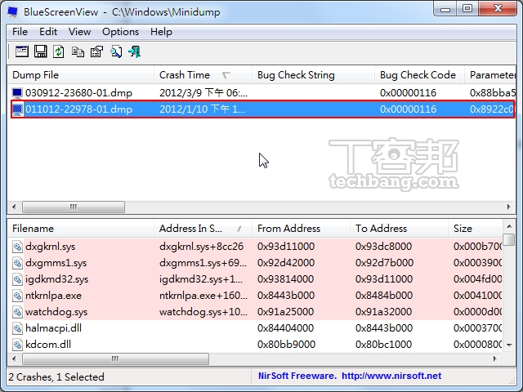Click the Exit toolbar icon

click(x=134, y=51)
